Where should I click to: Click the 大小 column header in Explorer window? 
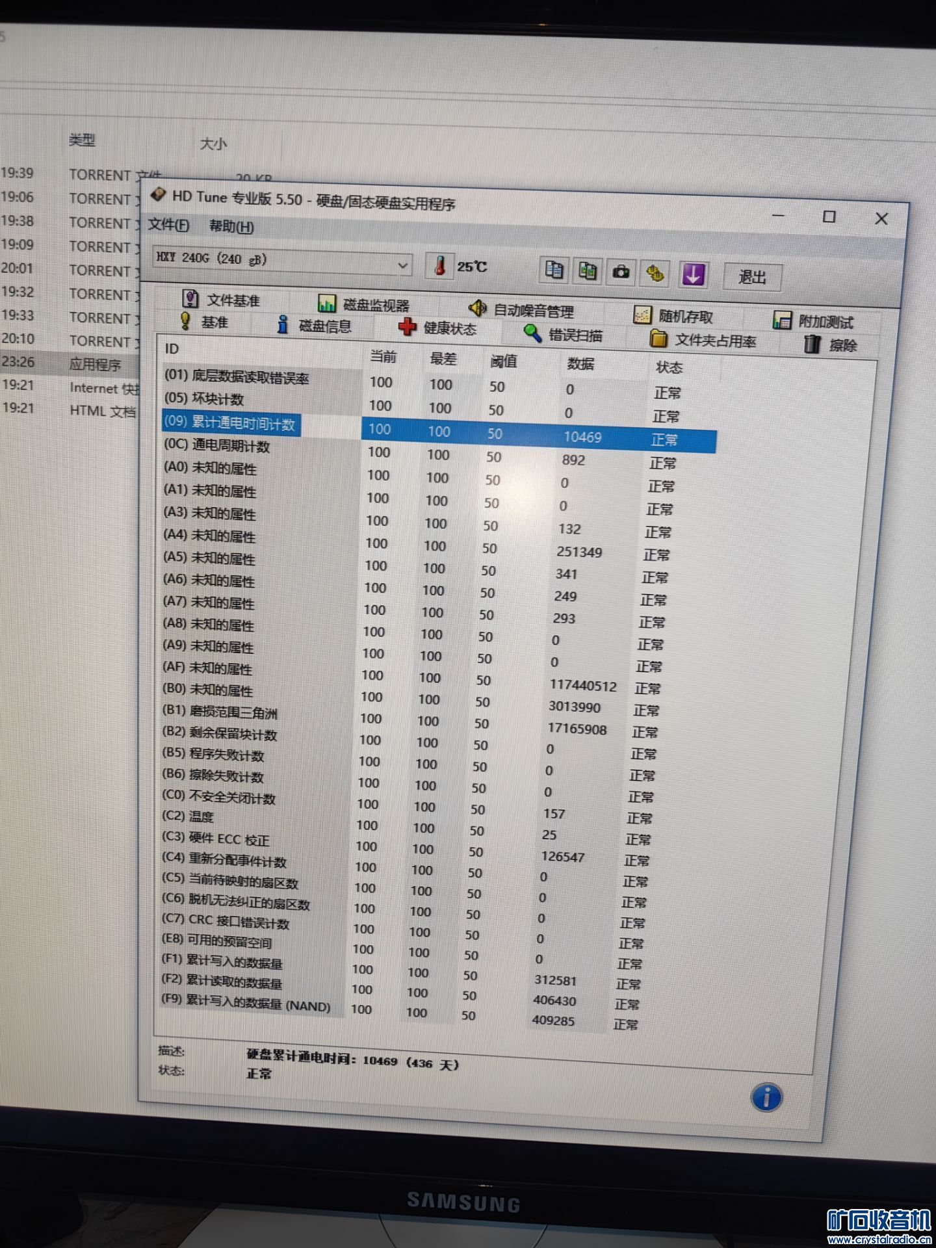(x=213, y=144)
